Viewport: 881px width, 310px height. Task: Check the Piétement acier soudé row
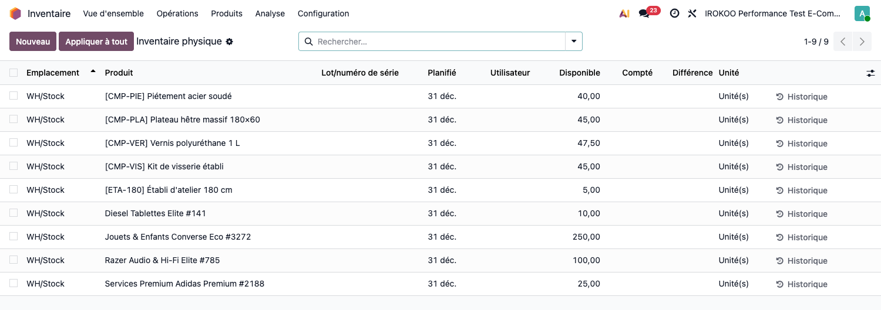tap(14, 96)
